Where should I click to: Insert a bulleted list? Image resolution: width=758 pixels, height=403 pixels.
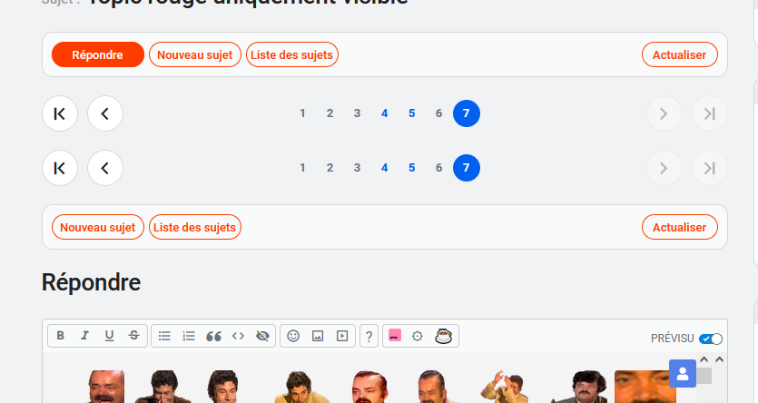164,336
